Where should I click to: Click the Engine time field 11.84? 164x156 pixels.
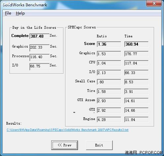(136, 120)
